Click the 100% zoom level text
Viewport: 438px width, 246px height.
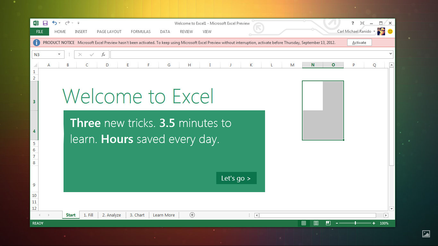pyautogui.click(x=384, y=223)
